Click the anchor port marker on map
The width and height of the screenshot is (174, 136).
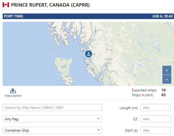click(x=89, y=54)
